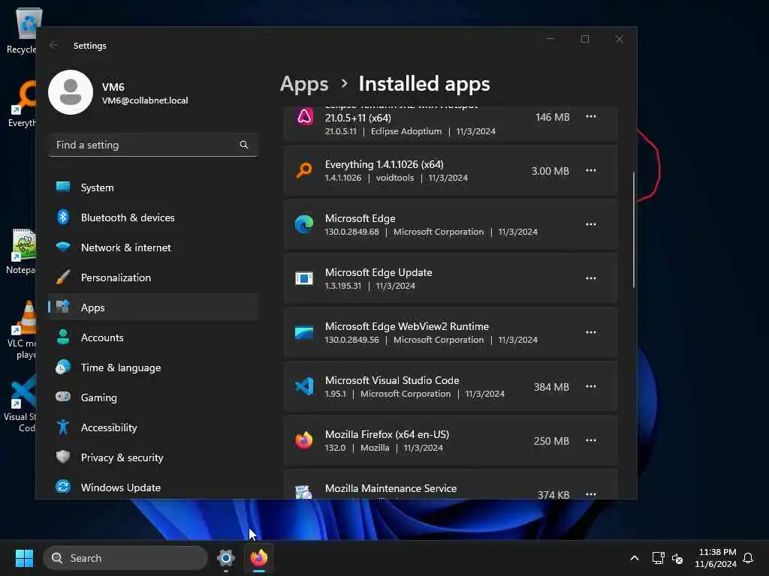Viewport: 769px width, 576px height.
Task: Open more options for Microsoft Edge
Action: tap(591, 224)
